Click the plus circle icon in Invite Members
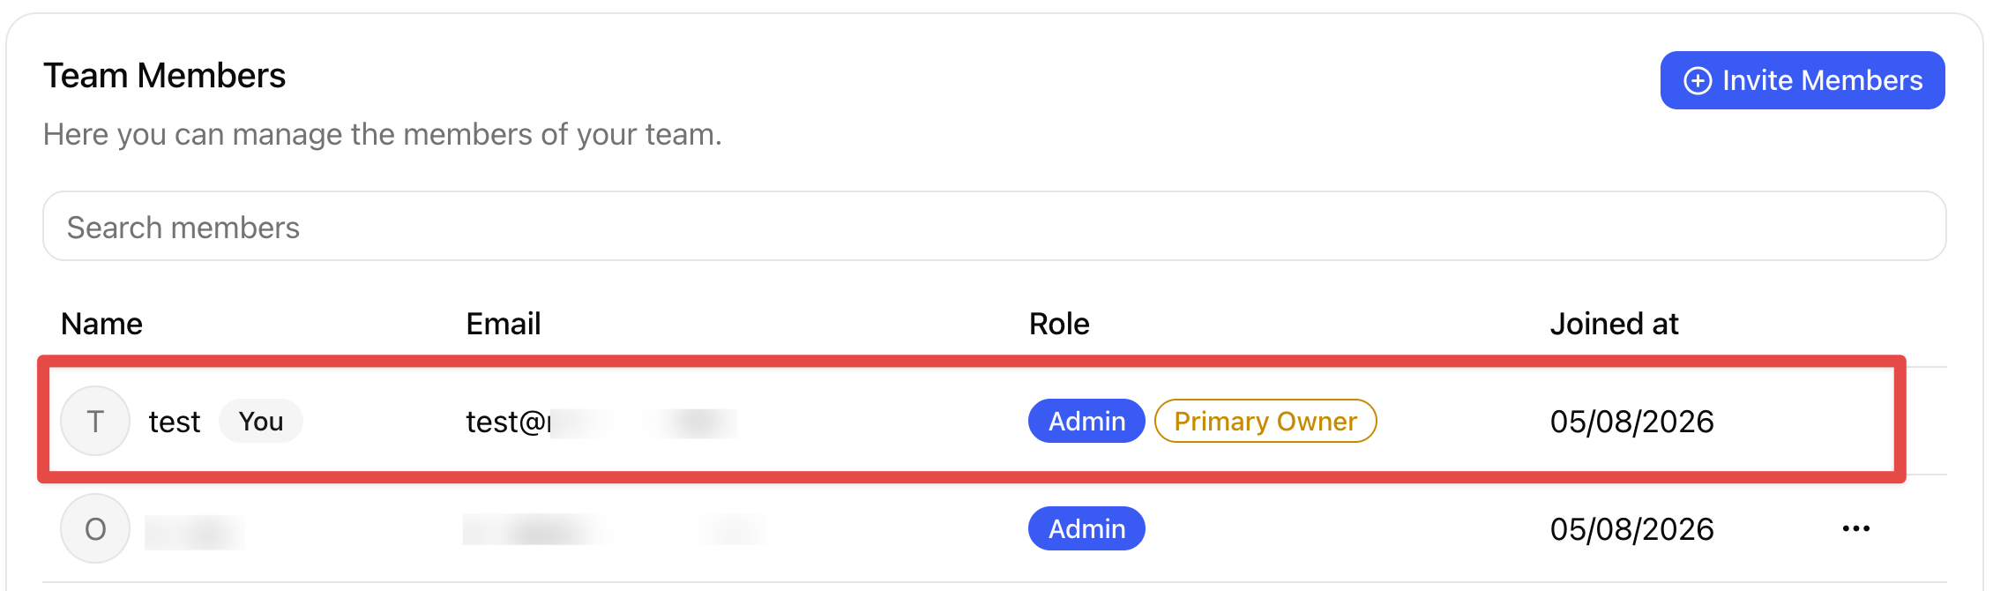 [x=1698, y=80]
